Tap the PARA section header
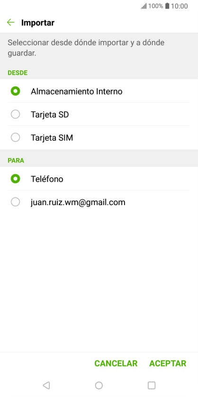Viewport: 198px width, 397px height. tap(16, 161)
